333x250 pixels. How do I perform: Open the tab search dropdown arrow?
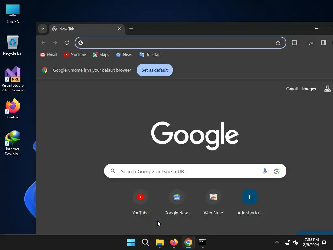43,29
